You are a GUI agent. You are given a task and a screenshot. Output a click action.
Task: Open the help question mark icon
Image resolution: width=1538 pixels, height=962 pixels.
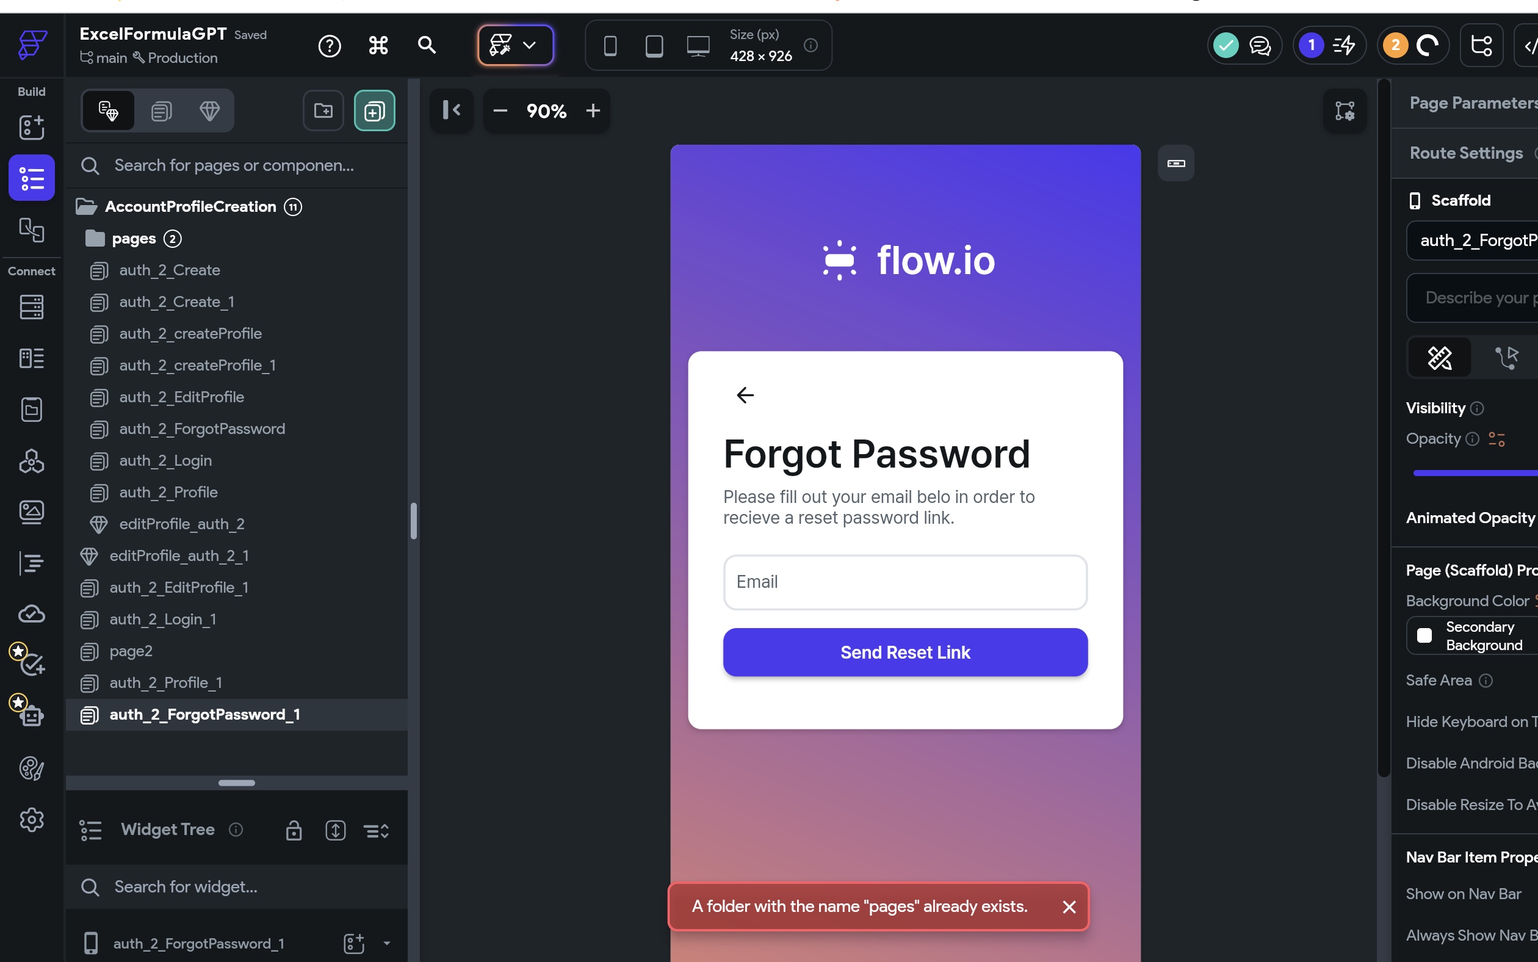point(330,45)
